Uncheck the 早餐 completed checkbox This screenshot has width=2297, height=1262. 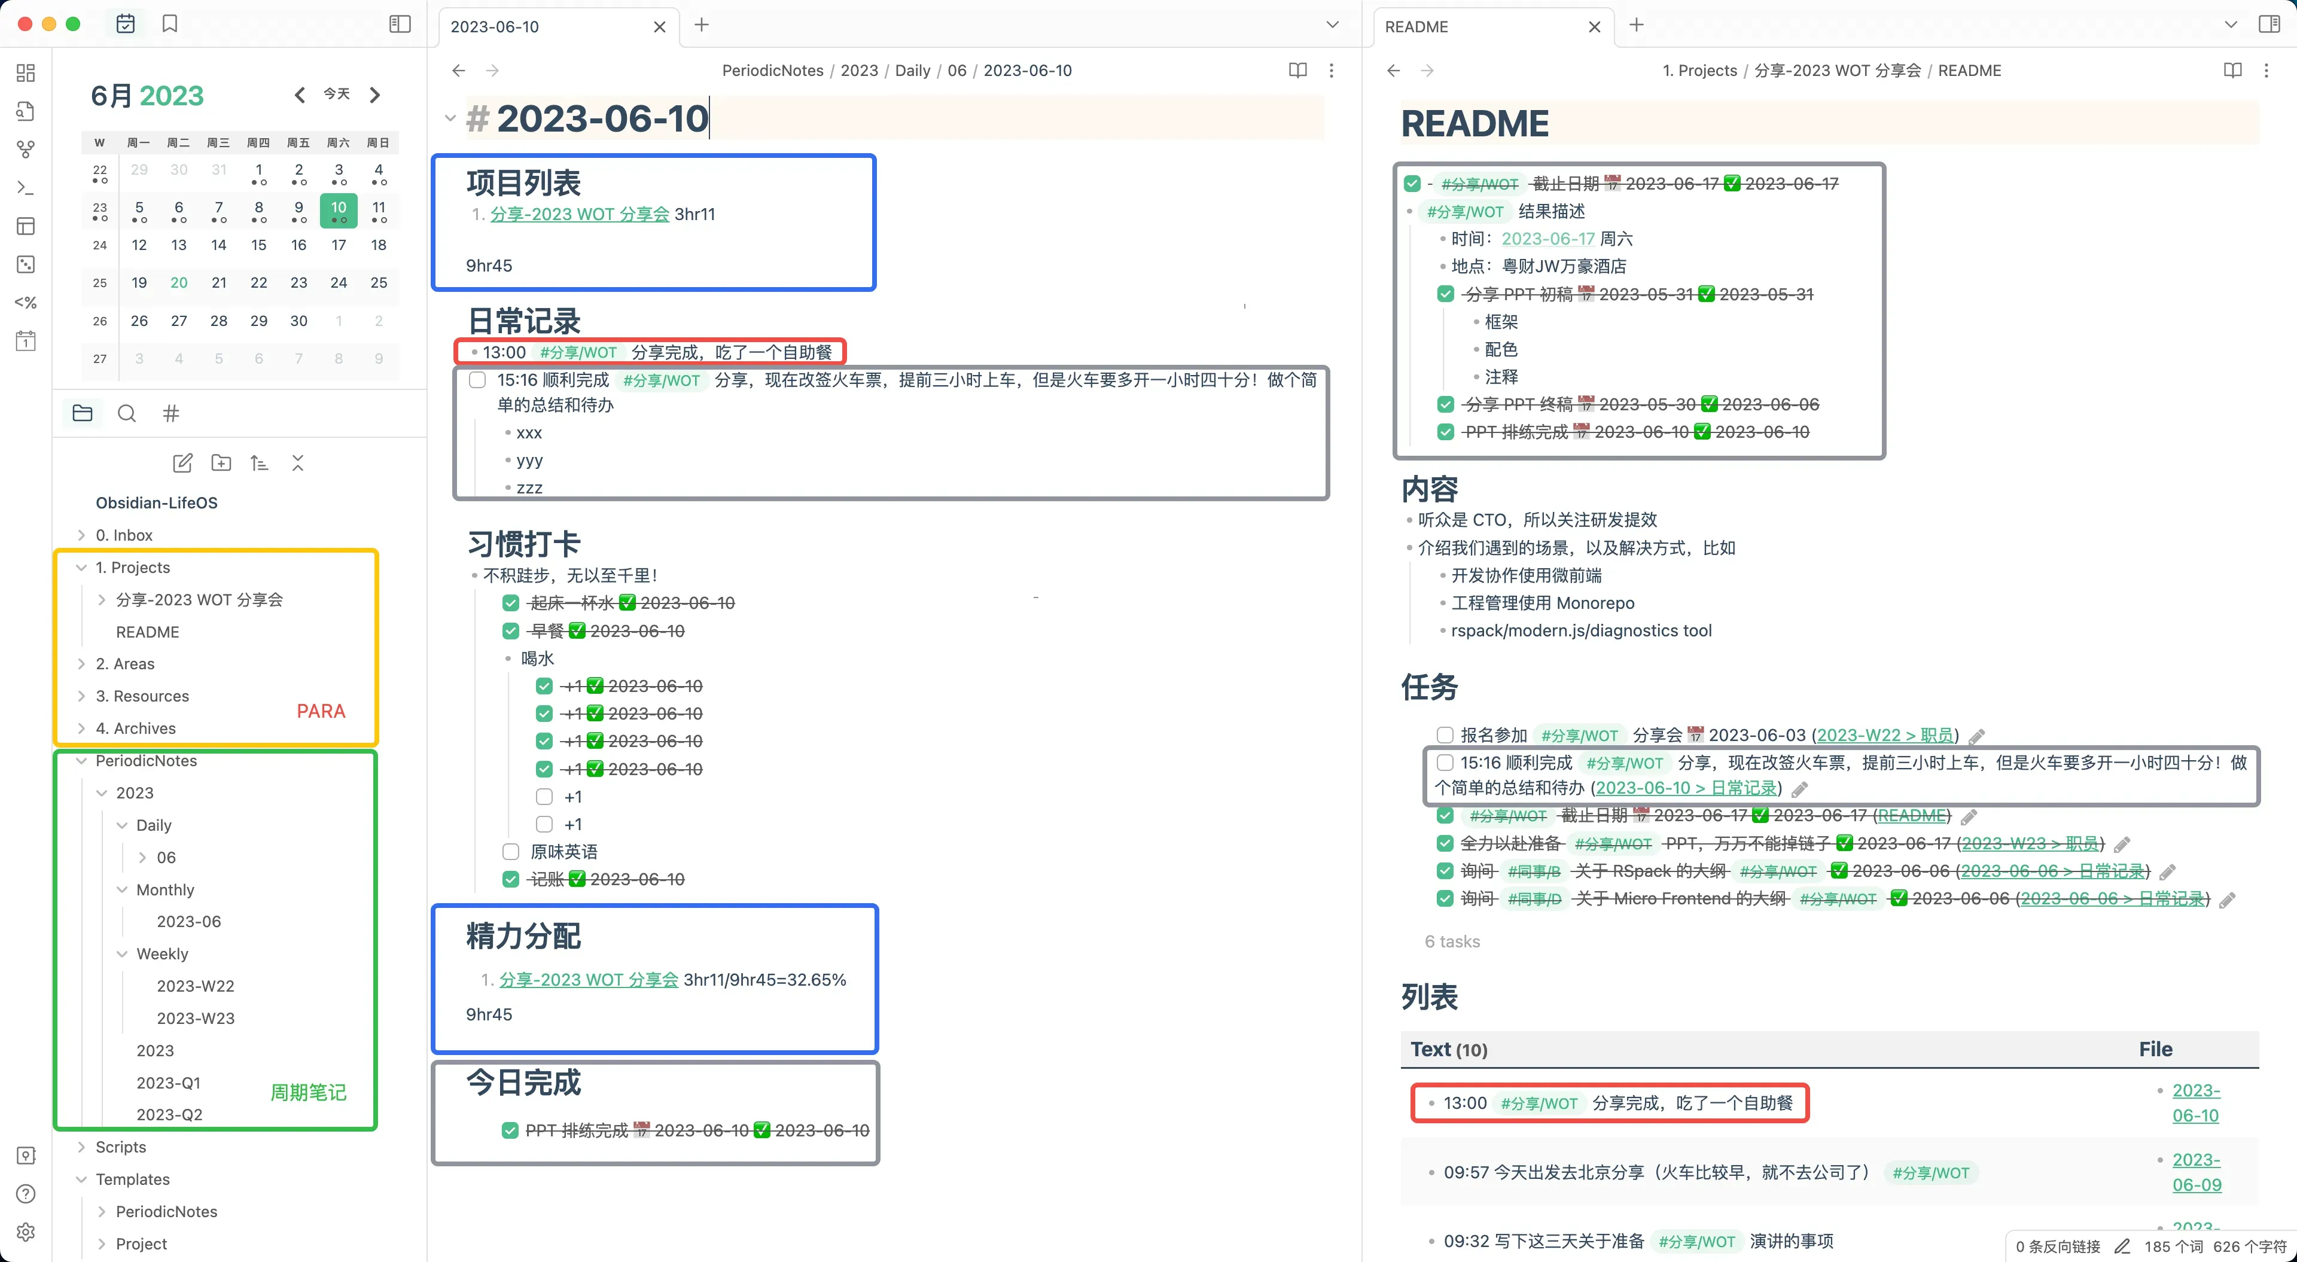tap(511, 630)
